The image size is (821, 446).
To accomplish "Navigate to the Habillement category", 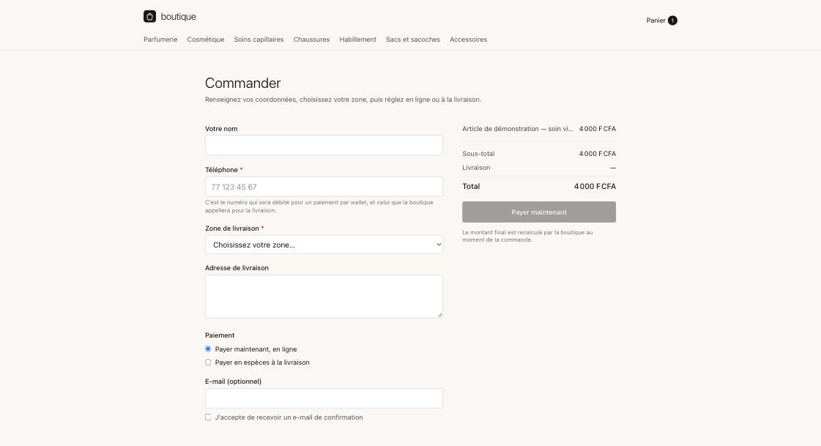I will pyautogui.click(x=357, y=40).
